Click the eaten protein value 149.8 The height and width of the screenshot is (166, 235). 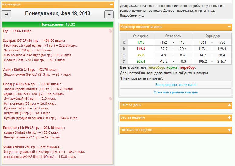[141, 49]
